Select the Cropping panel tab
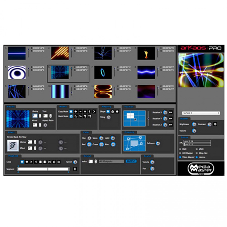The width and height of the screenshot is (227, 227). pyautogui.click(x=130, y=132)
